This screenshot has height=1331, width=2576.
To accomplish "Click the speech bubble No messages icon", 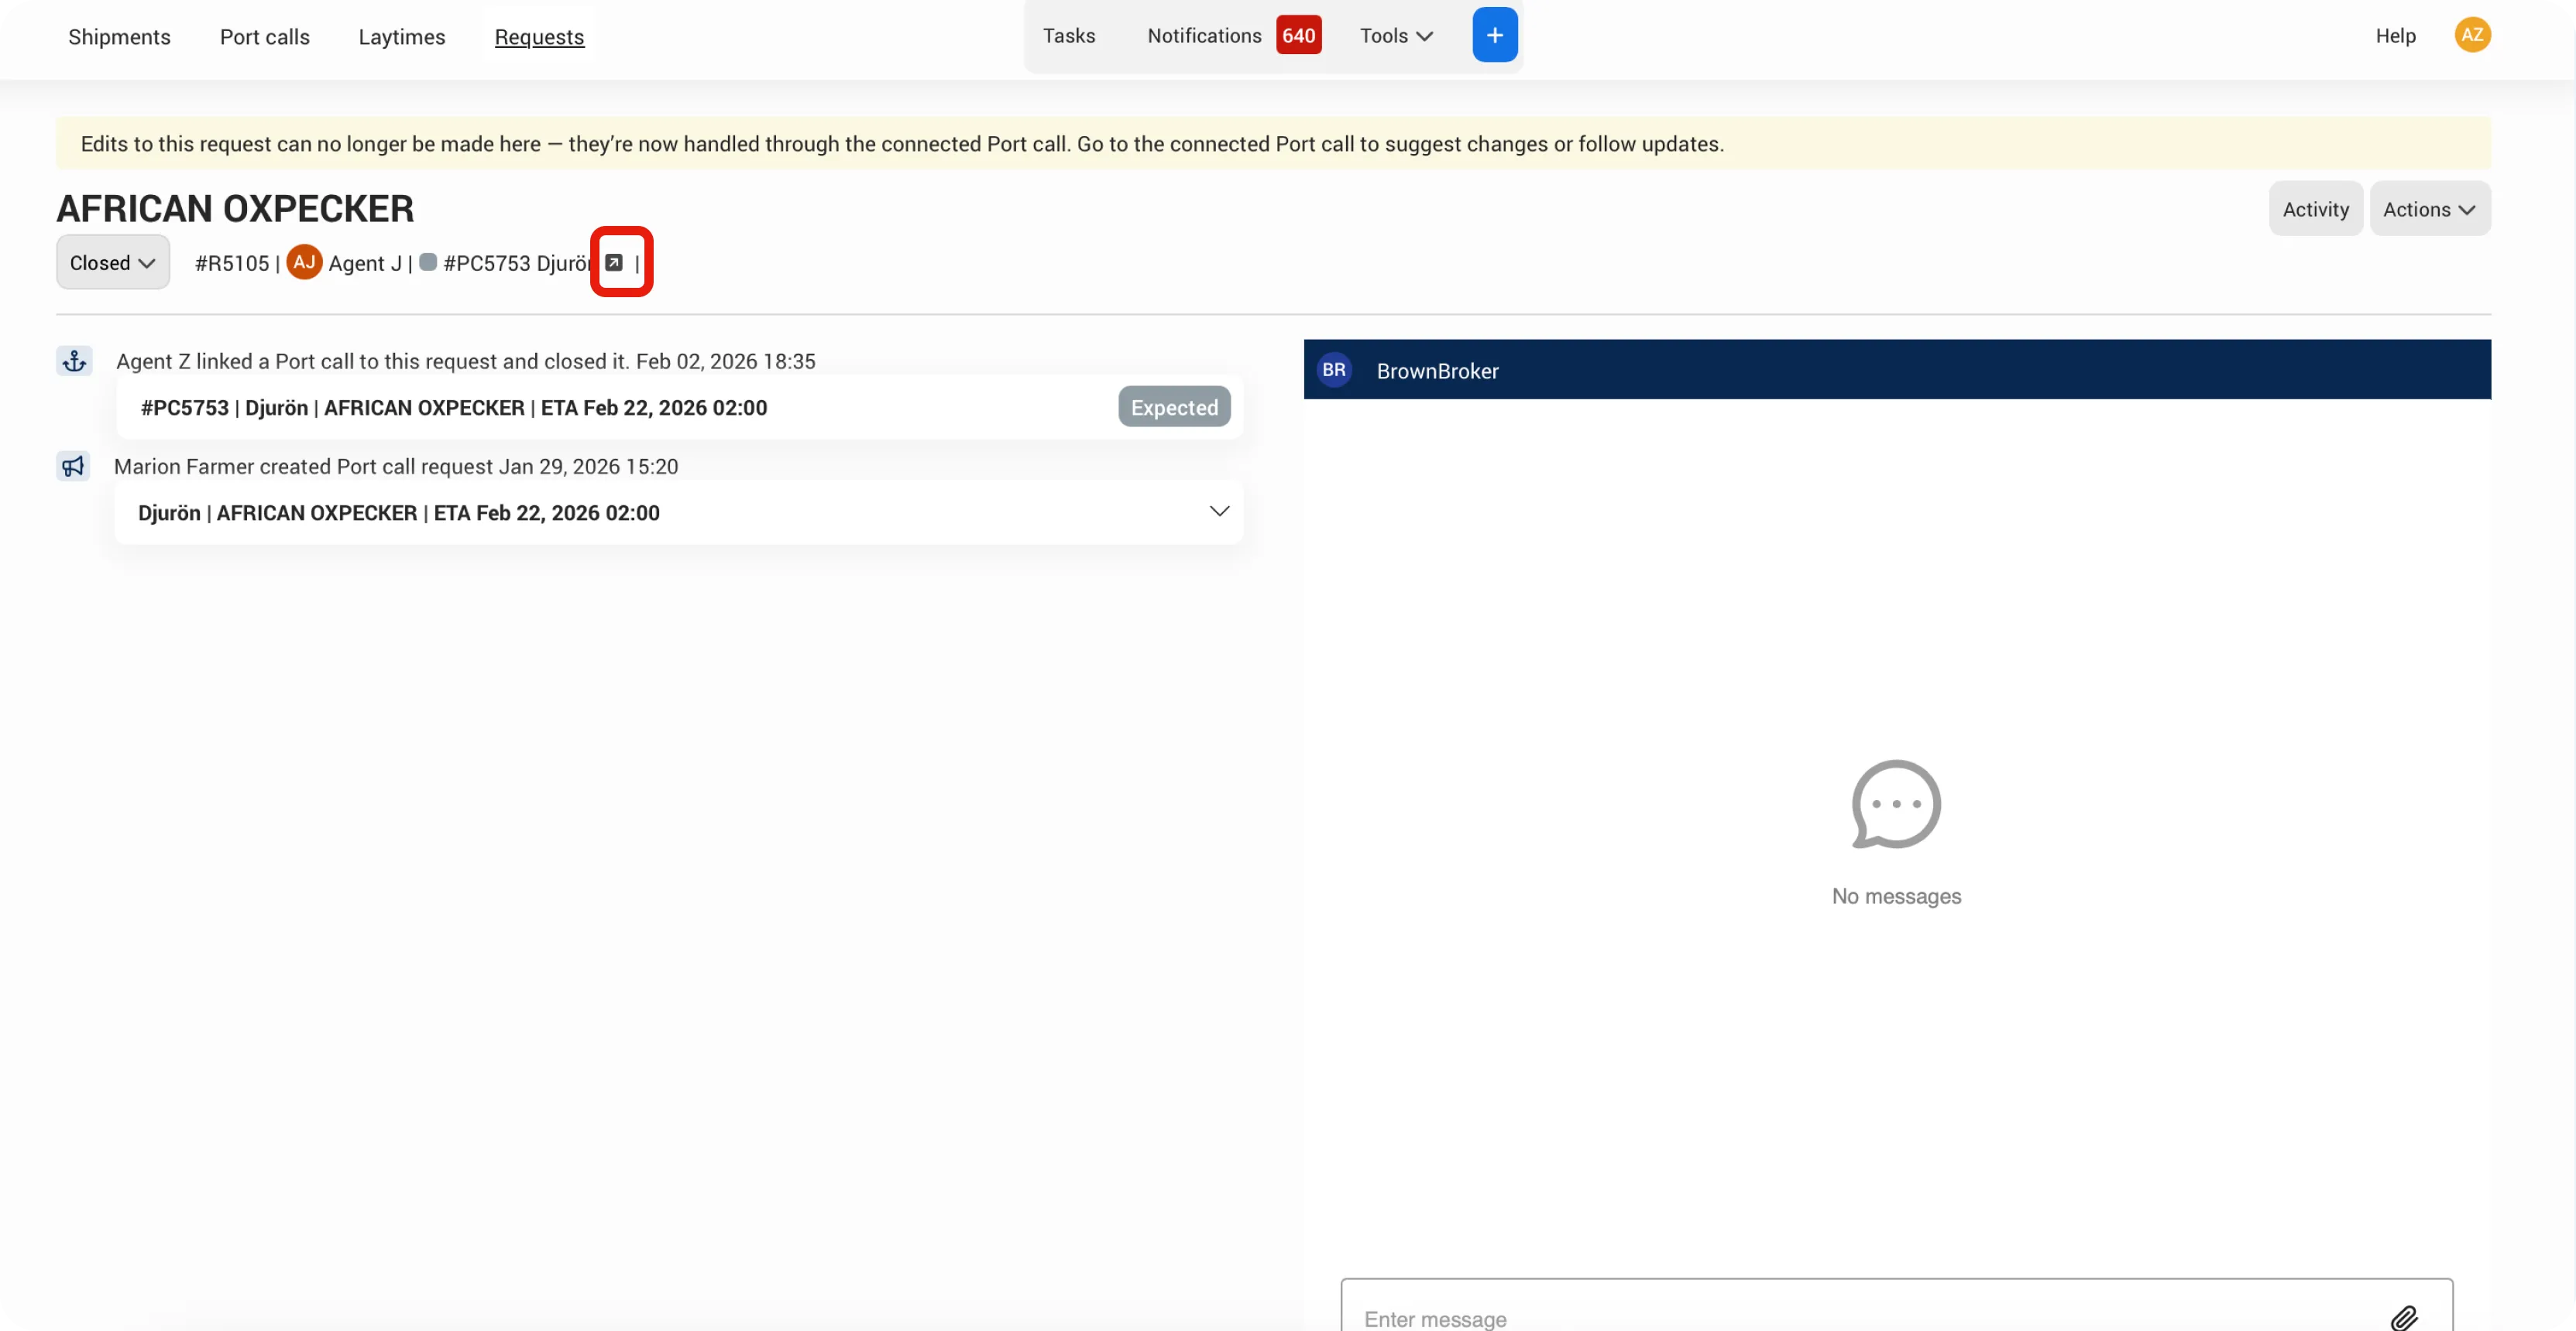I will 1896,804.
